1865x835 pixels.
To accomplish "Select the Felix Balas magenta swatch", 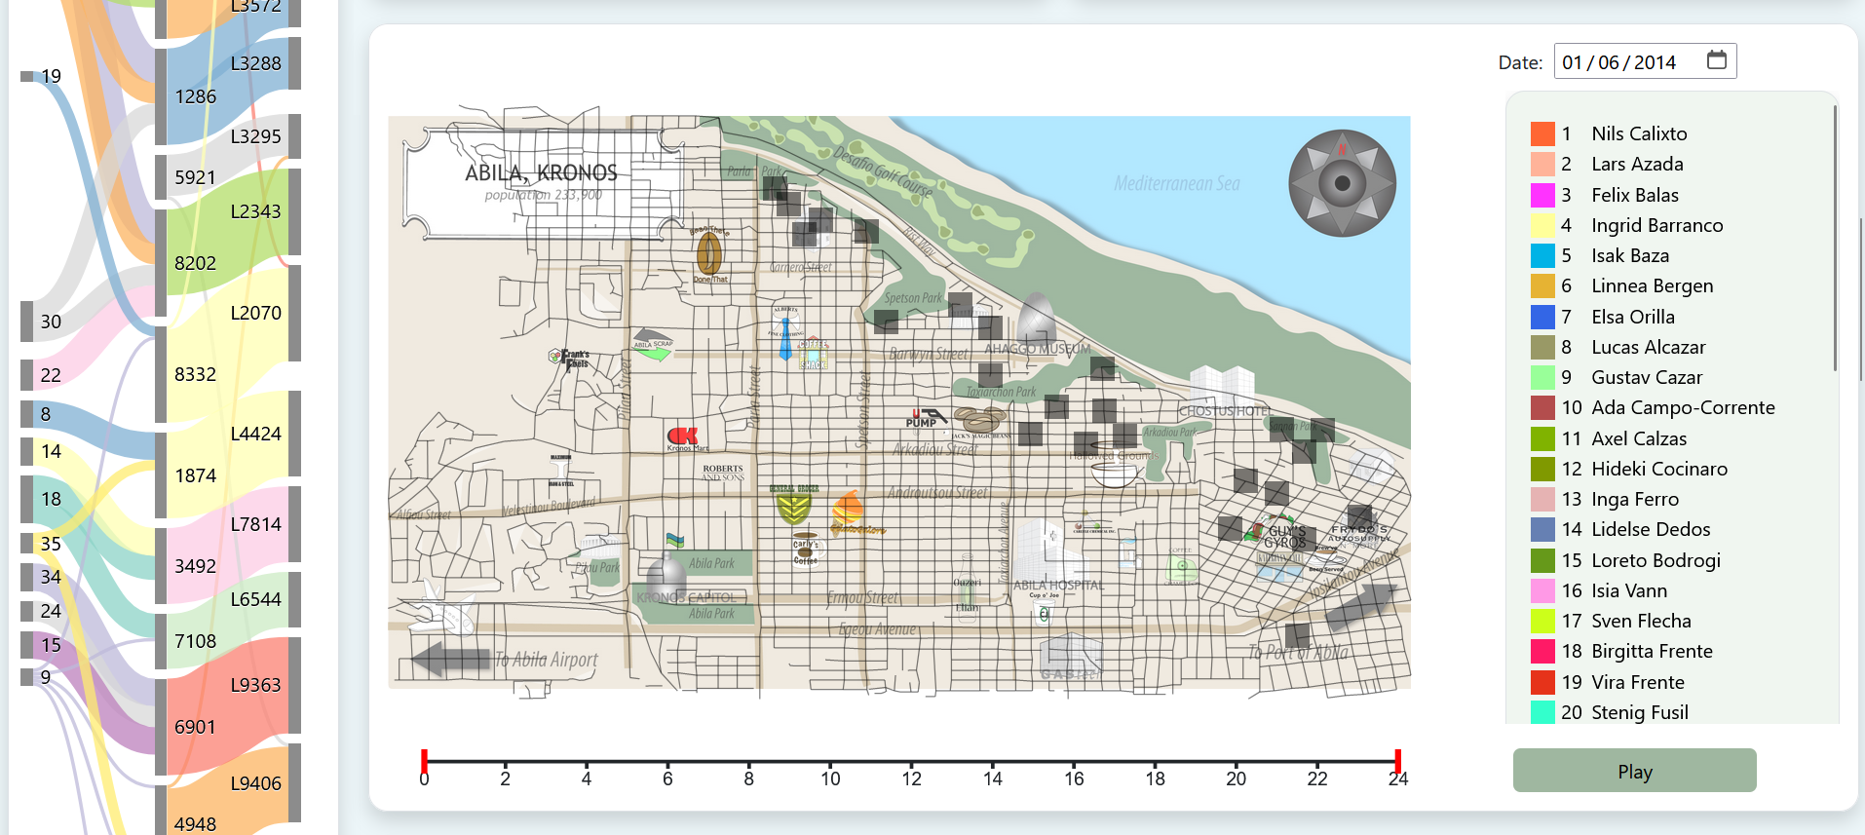I will point(1542,195).
